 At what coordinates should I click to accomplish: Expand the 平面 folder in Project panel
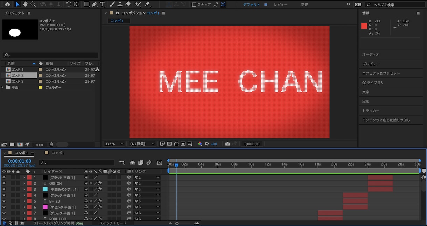3,87
